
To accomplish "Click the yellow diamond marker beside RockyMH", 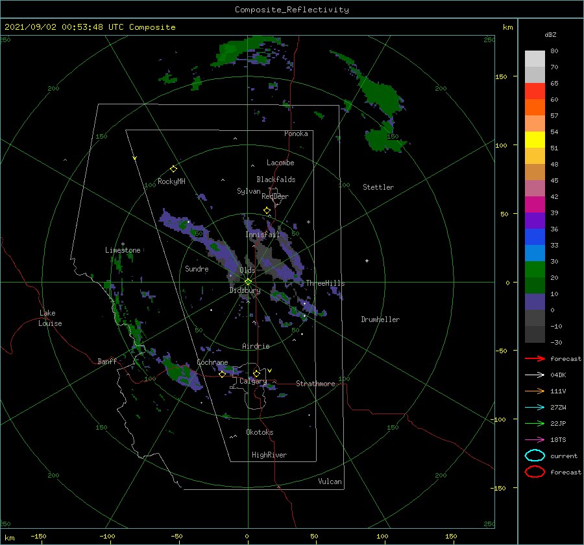I will (173, 169).
